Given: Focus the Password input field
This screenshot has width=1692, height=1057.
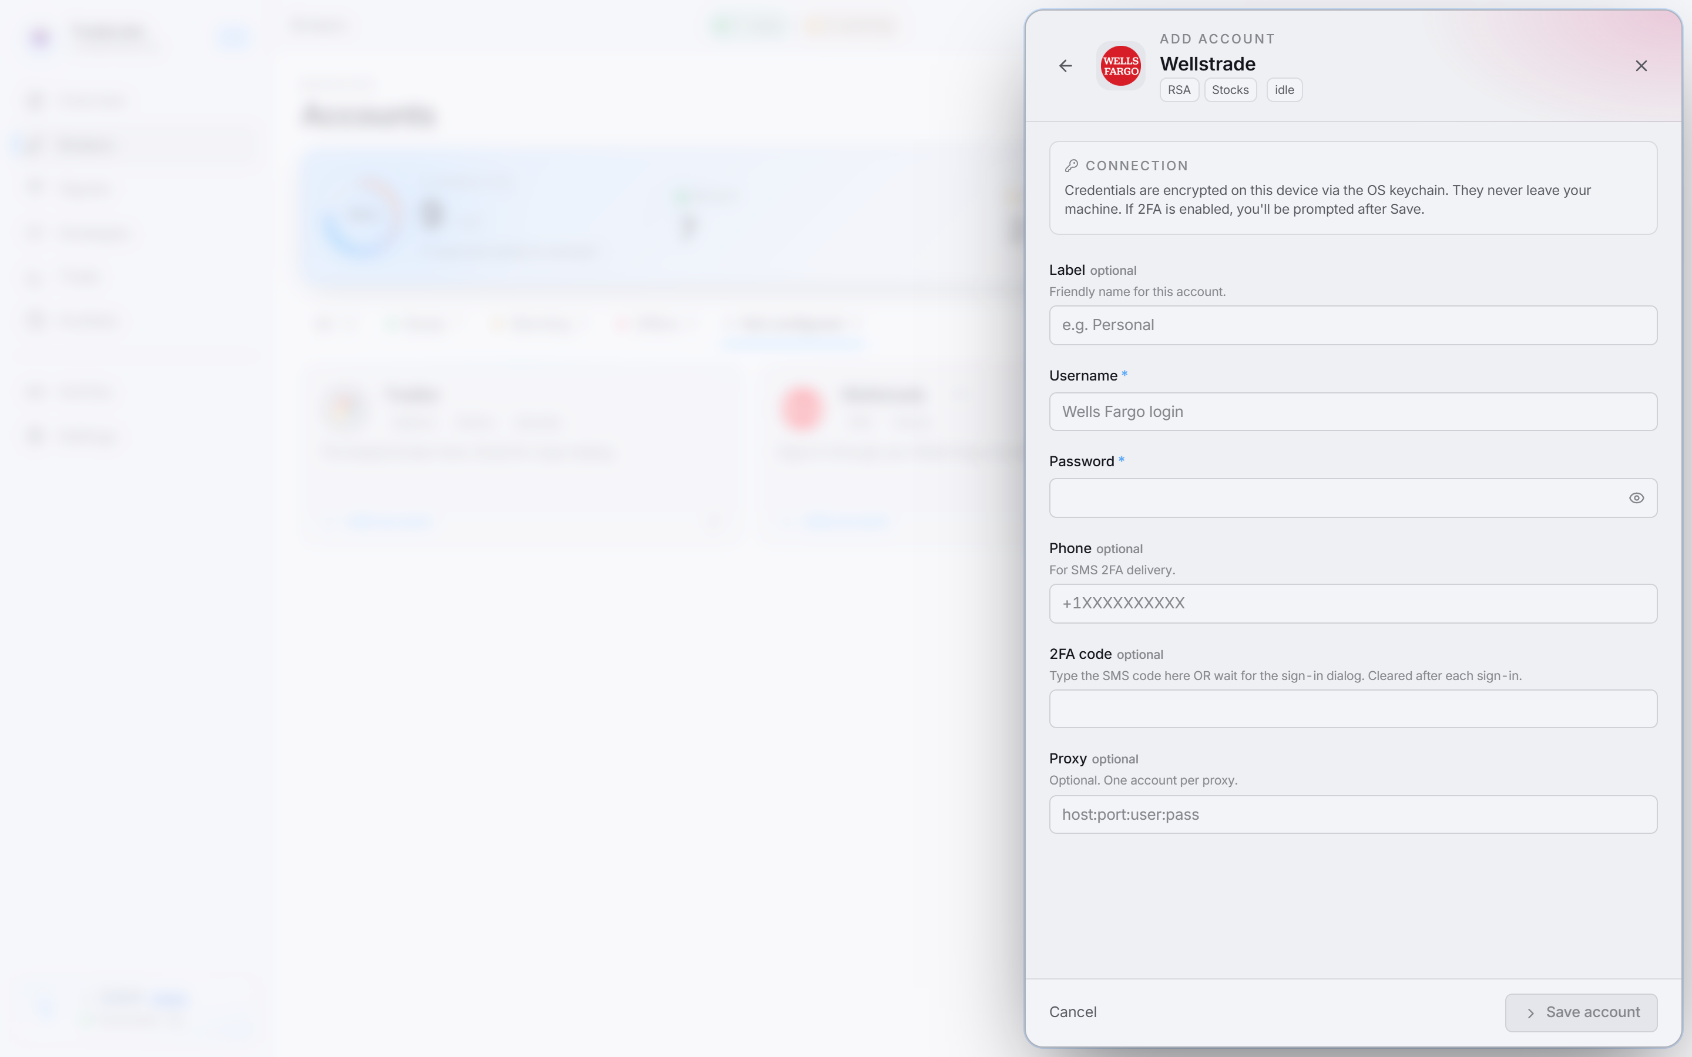Looking at the screenshot, I should point(1353,498).
